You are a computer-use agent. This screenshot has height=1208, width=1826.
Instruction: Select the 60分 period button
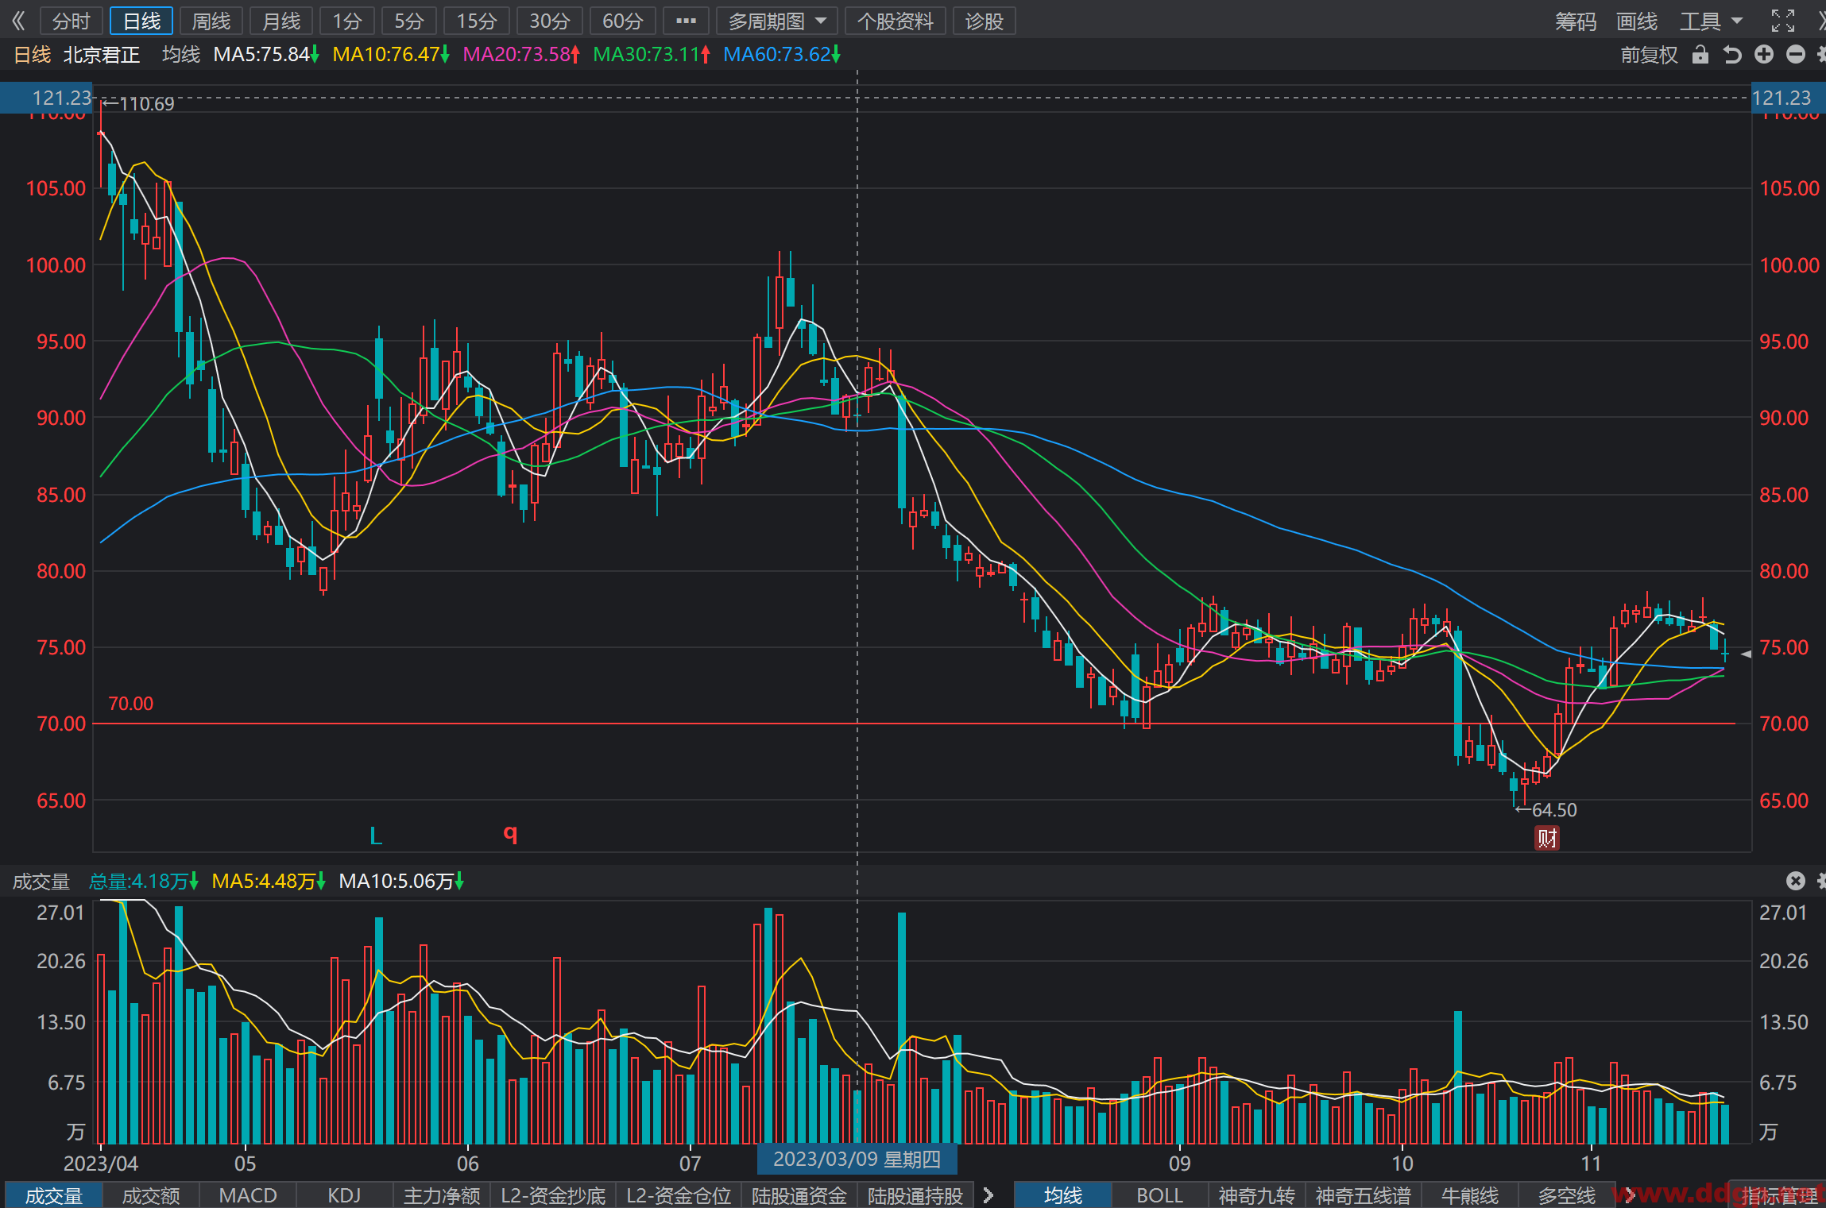click(x=622, y=21)
